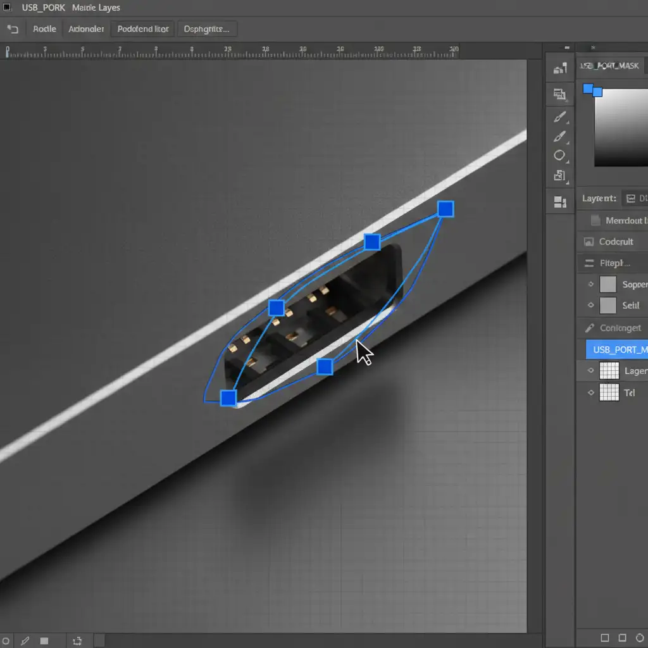Click the clone document icon below ellipse tool
The width and height of the screenshot is (648, 648).
point(560,176)
